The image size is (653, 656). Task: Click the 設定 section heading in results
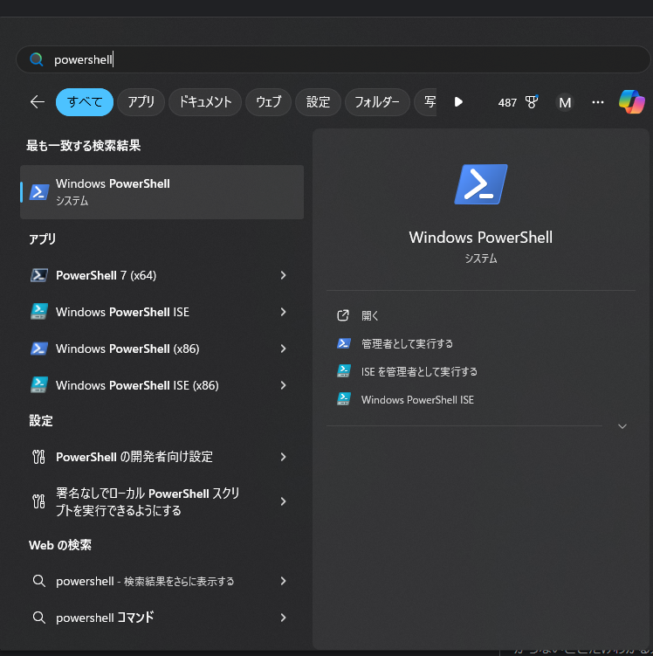click(x=41, y=420)
